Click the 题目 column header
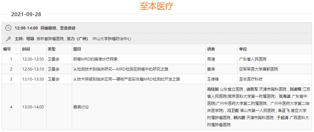This screenshot has height=132, width=314. (x=77, y=49)
